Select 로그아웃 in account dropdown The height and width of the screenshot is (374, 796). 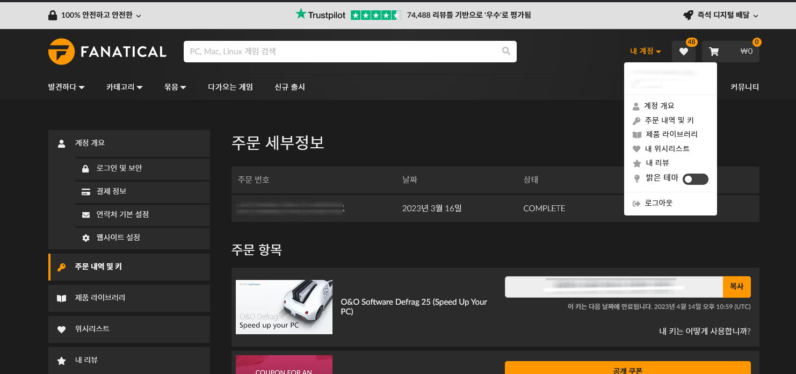coord(658,203)
